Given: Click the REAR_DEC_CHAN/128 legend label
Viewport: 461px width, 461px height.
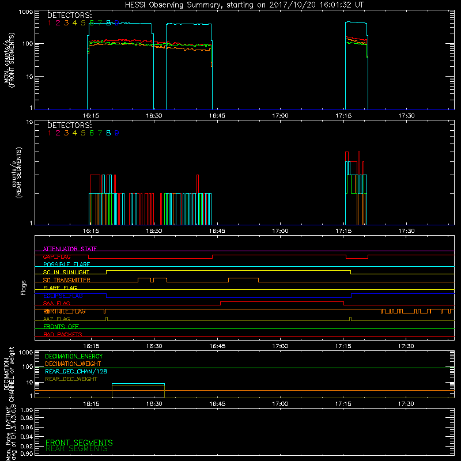Looking at the screenshot, I should pos(76,371).
